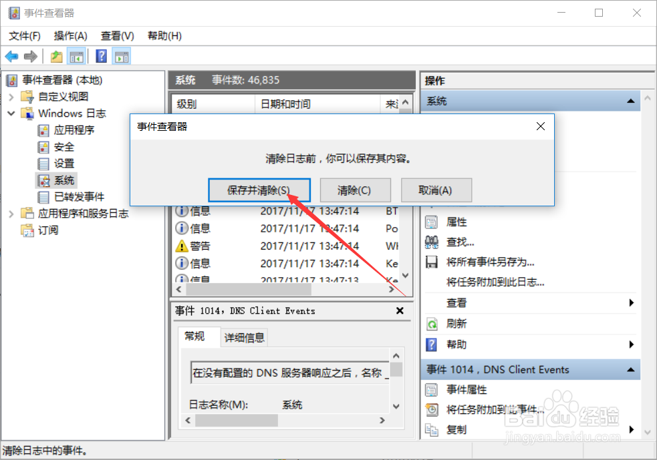The height and width of the screenshot is (460, 657).
Task: Collapse the Windows 日志 tree branch
Action: click(11, 113)
